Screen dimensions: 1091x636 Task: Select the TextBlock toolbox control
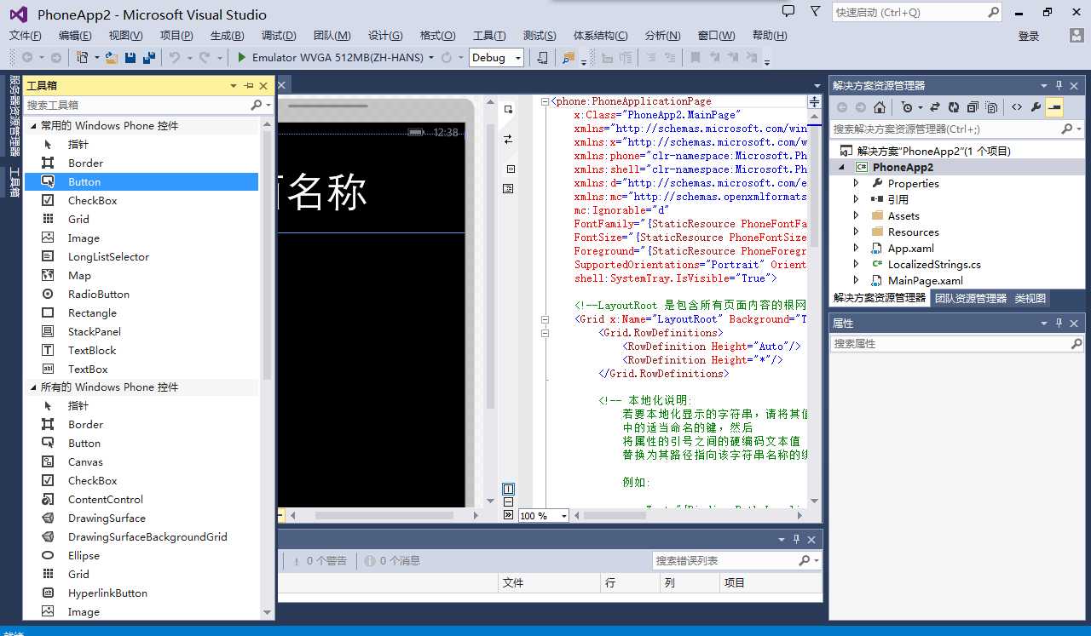[x=141, y=350]
